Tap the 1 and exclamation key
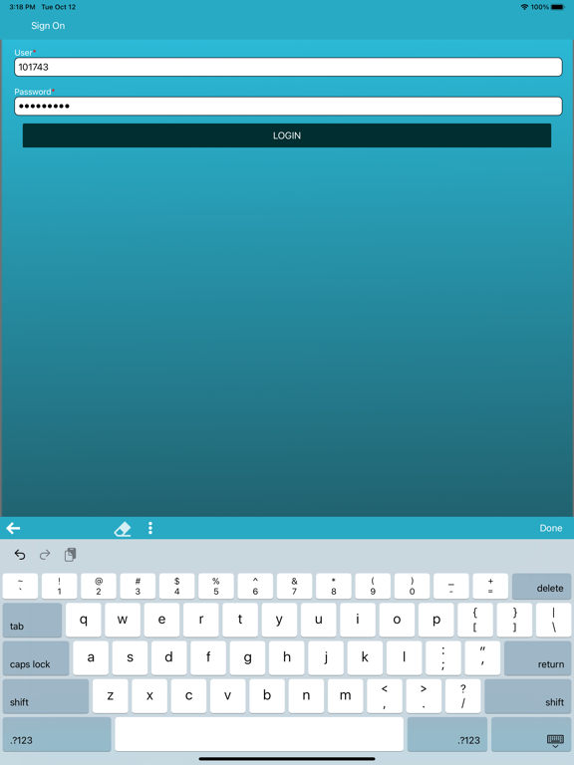 [x=60, y=587]
